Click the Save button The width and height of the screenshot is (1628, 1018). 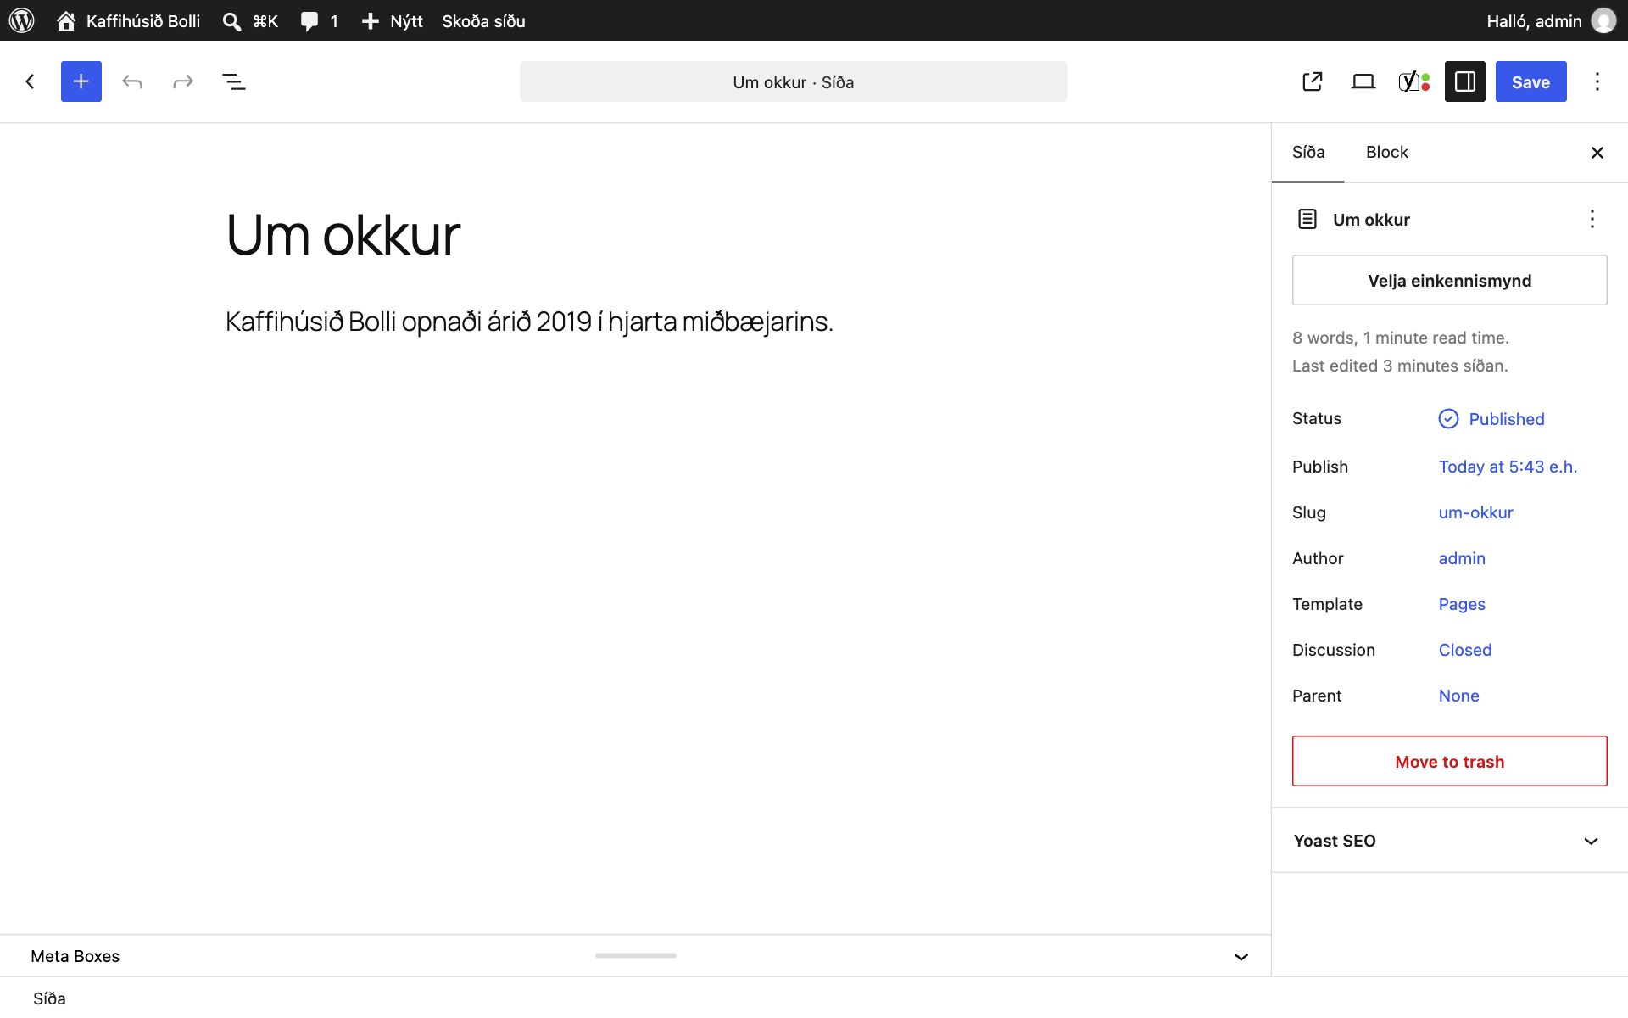tap(1530, 81)
